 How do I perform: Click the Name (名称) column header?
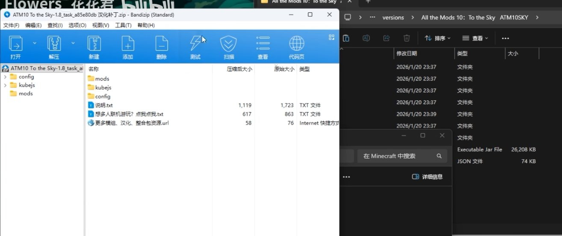coord(94,69)
